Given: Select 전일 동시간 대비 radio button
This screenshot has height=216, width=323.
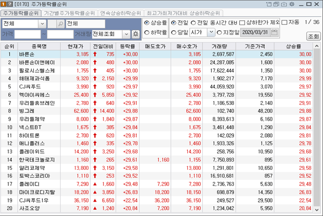Looking at the screenshot, I should click(193, 23).
